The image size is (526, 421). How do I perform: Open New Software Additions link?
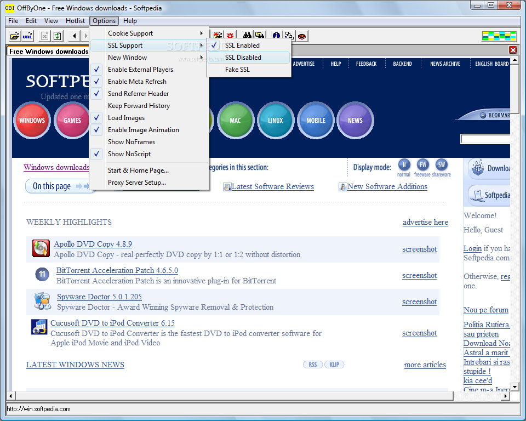387,187
